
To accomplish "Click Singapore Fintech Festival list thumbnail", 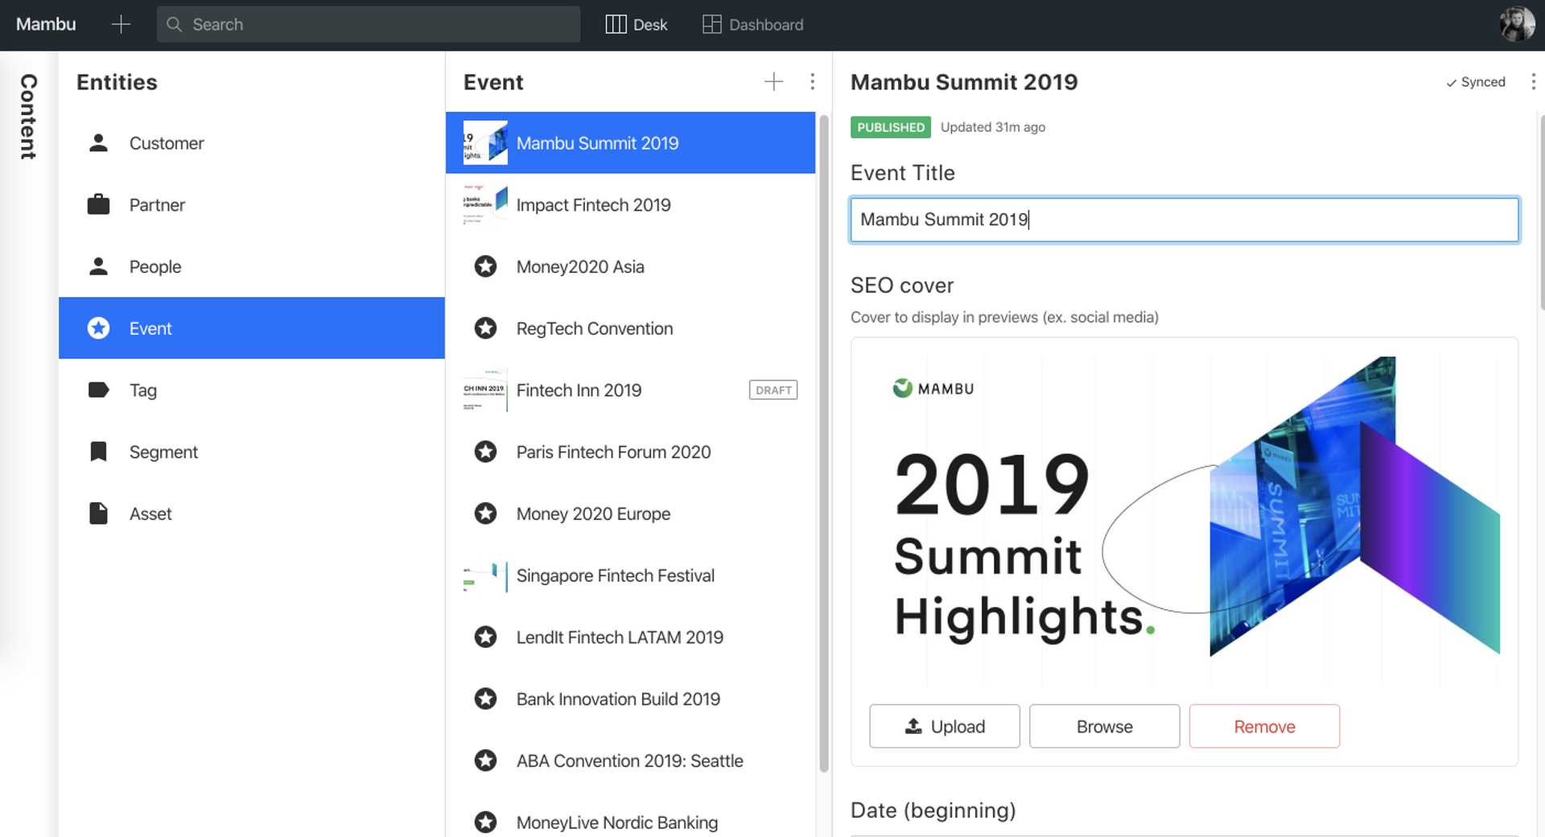I will [x=485, y=575].
